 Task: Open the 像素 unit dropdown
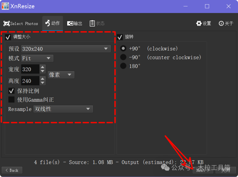tap(61, 75)
